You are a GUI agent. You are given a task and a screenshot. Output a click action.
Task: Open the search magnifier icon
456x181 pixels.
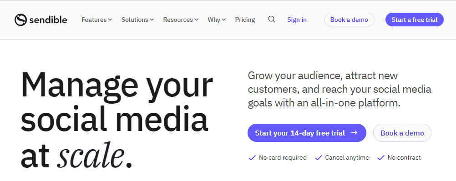click(272, 20)
